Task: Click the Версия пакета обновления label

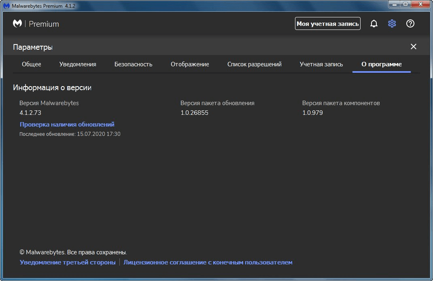Action: coord(217,103)
